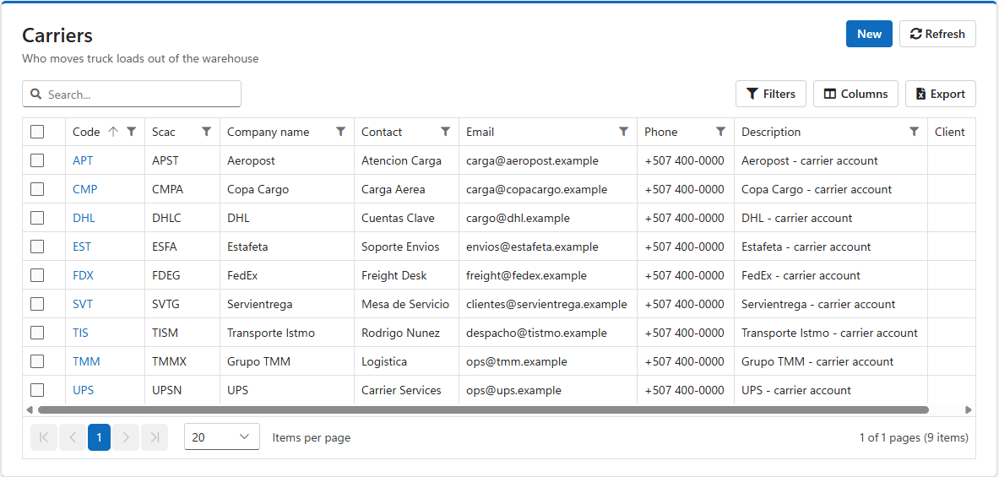The width and height of the screenshot is (999, 477).
Task: Open the DHL carrier link
Action: click(84, 218)
